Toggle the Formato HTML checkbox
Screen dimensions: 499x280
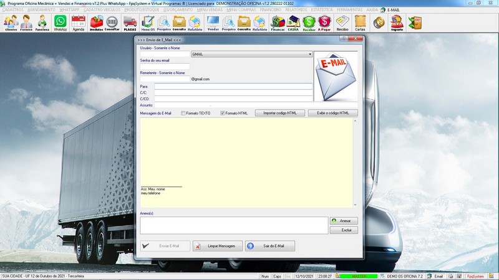223,113
